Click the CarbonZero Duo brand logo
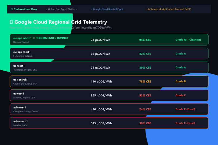This screenshot has height=145, width=218. (x=24, y=9)
